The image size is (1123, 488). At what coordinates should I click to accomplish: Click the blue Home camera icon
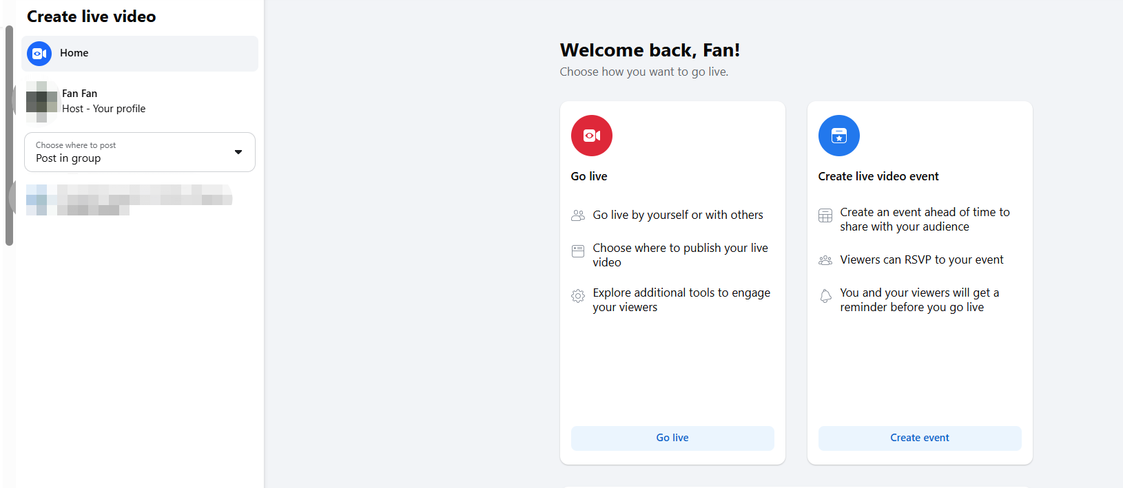tap(39, 54)
